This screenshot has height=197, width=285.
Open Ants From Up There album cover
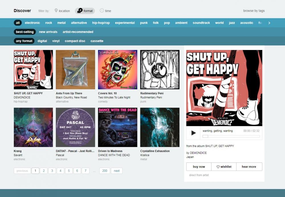pos(76,70)
